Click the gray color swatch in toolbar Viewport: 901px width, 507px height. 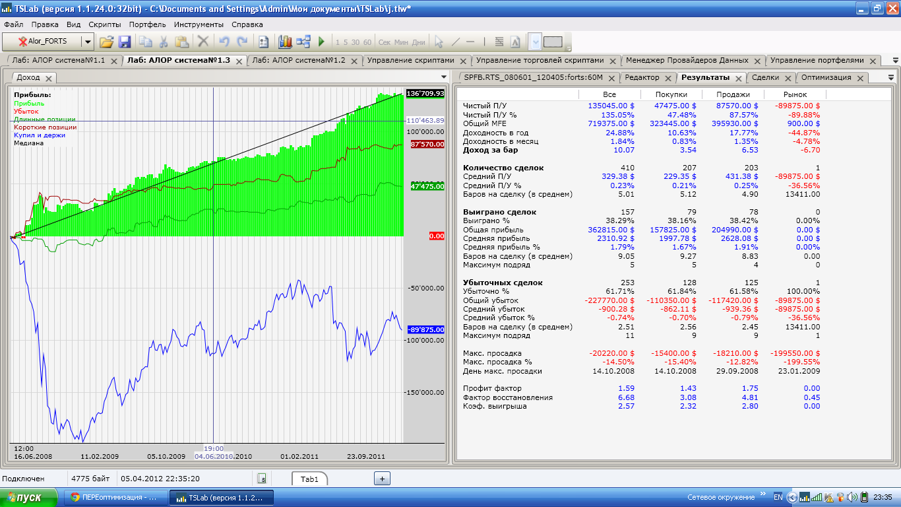[553, 42]
